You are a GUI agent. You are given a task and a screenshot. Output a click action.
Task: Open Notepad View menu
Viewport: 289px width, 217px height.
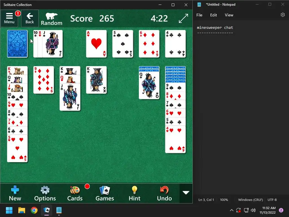pos(229,15)
